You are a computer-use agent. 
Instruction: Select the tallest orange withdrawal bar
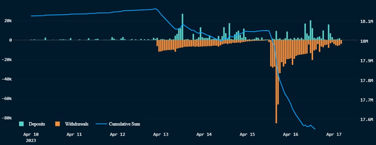pos(276,82)
